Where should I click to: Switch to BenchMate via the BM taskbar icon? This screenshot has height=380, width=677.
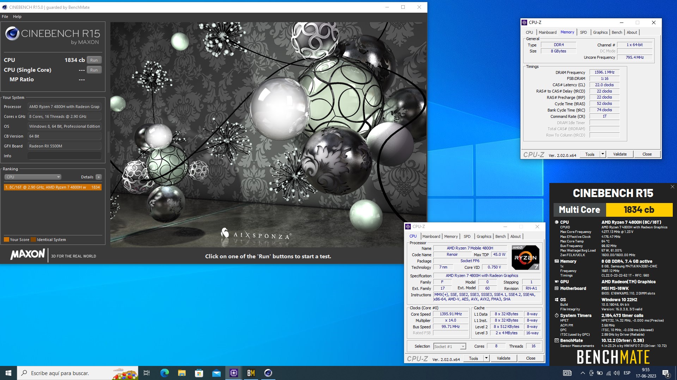pos(251,373)
